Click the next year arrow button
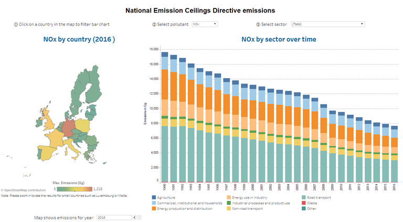The width and height of the screenshot is (403, 222). tap(139, 218)
